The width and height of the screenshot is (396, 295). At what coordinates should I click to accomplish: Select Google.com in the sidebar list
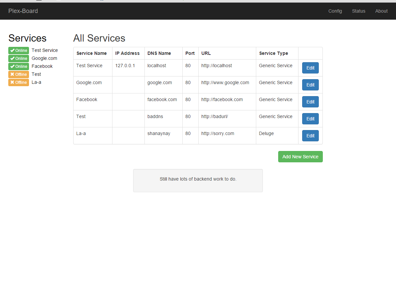click(45, 58)
